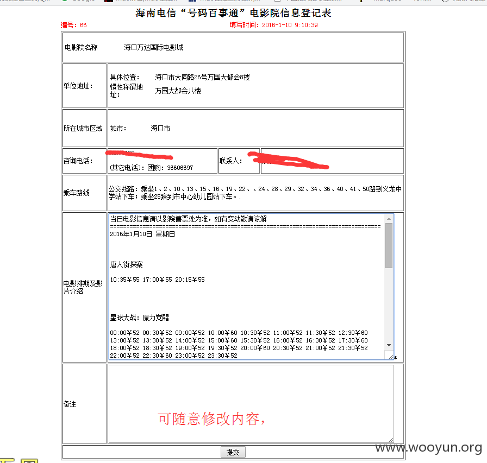Click the 单位地址 label
This screenshot has width=487, height=463.
78,86
